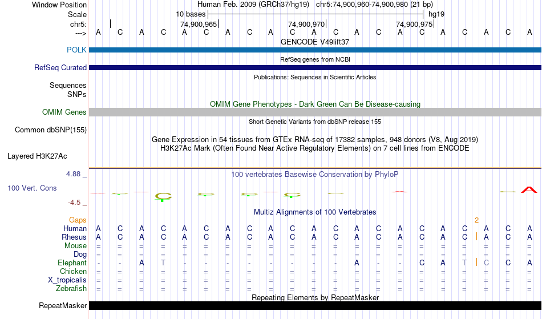
Task: Click the POLK gene label
Action: coord(76,50)
